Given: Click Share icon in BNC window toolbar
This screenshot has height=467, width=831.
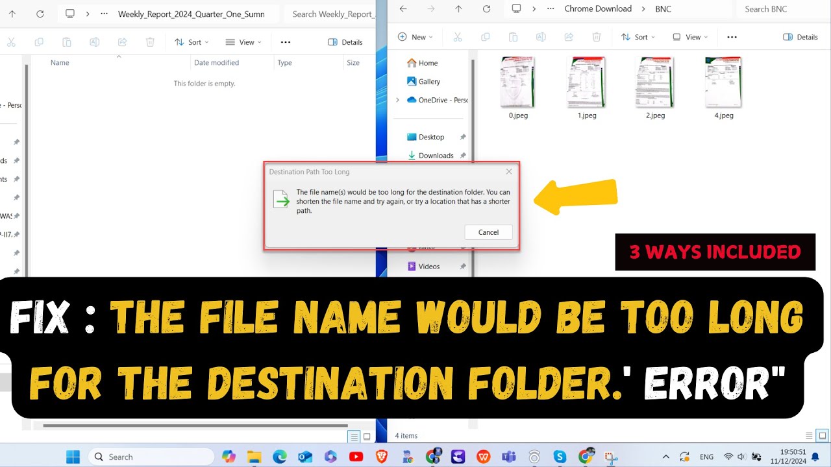Looking at the screenshot, I should (x=569, y=37).
